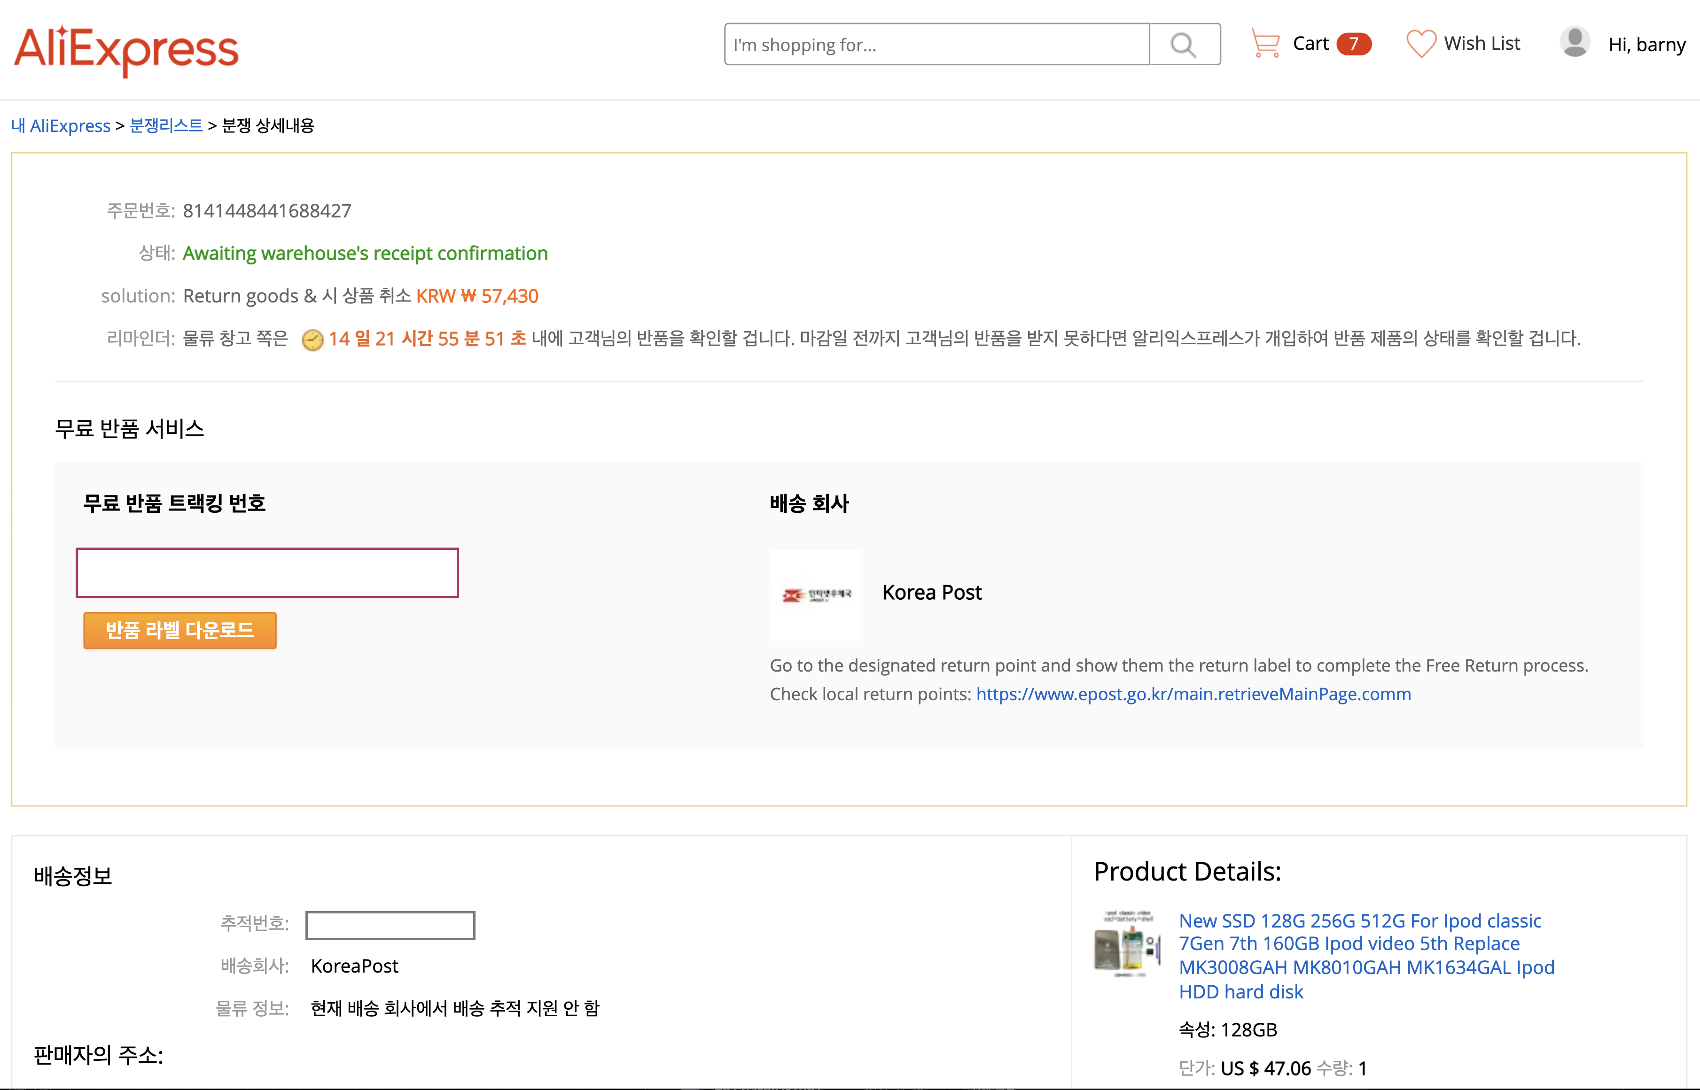Click the user avatar icon
1700x1090 pixels.
(1575, 42)
